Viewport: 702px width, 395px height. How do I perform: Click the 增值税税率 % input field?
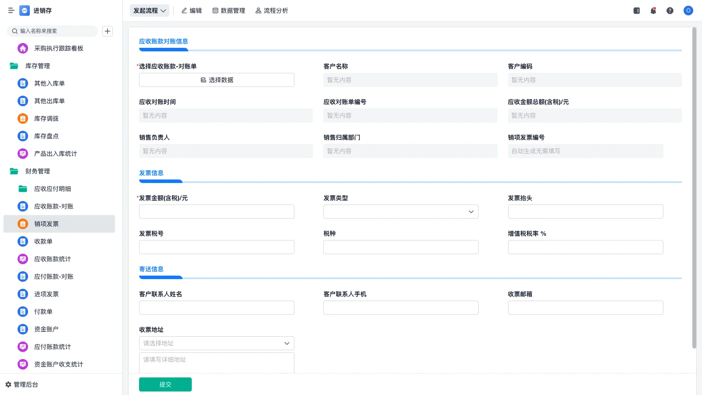pyautogui.click(x=586, y=247)
